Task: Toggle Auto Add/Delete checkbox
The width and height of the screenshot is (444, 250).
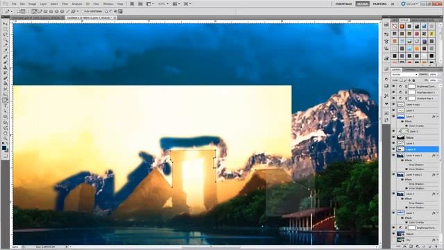Action: [83, 11]
